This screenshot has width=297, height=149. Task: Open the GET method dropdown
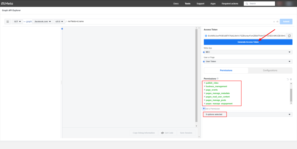coord(18,21)
